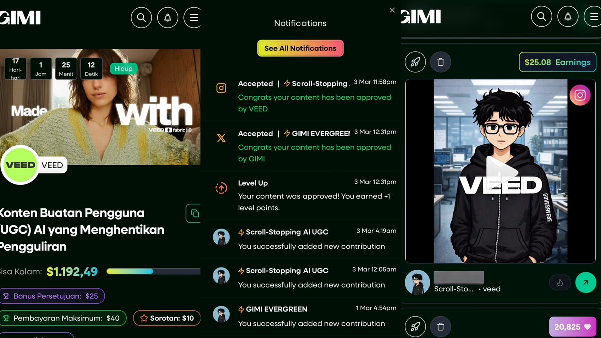Open the bell icon on VEED campaign page

(168, 18)
